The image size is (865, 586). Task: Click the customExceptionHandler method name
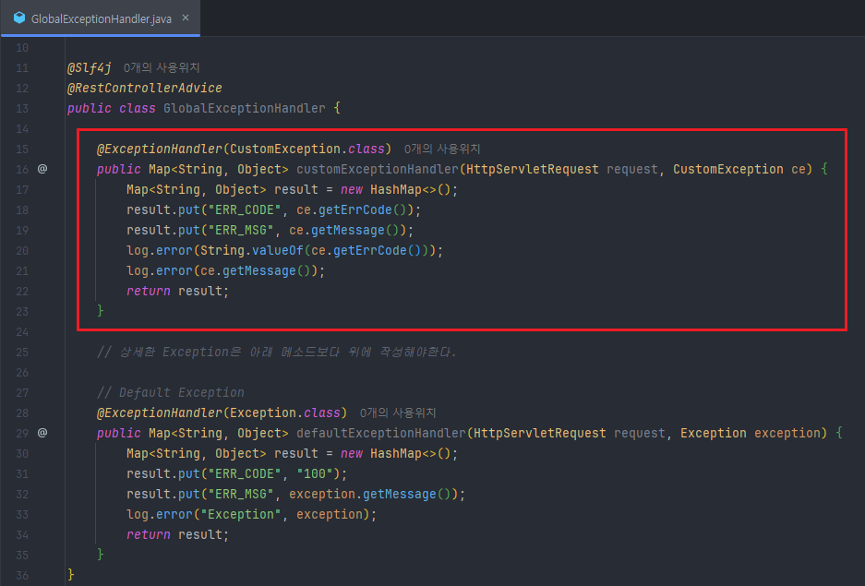(x=378, y=169)
